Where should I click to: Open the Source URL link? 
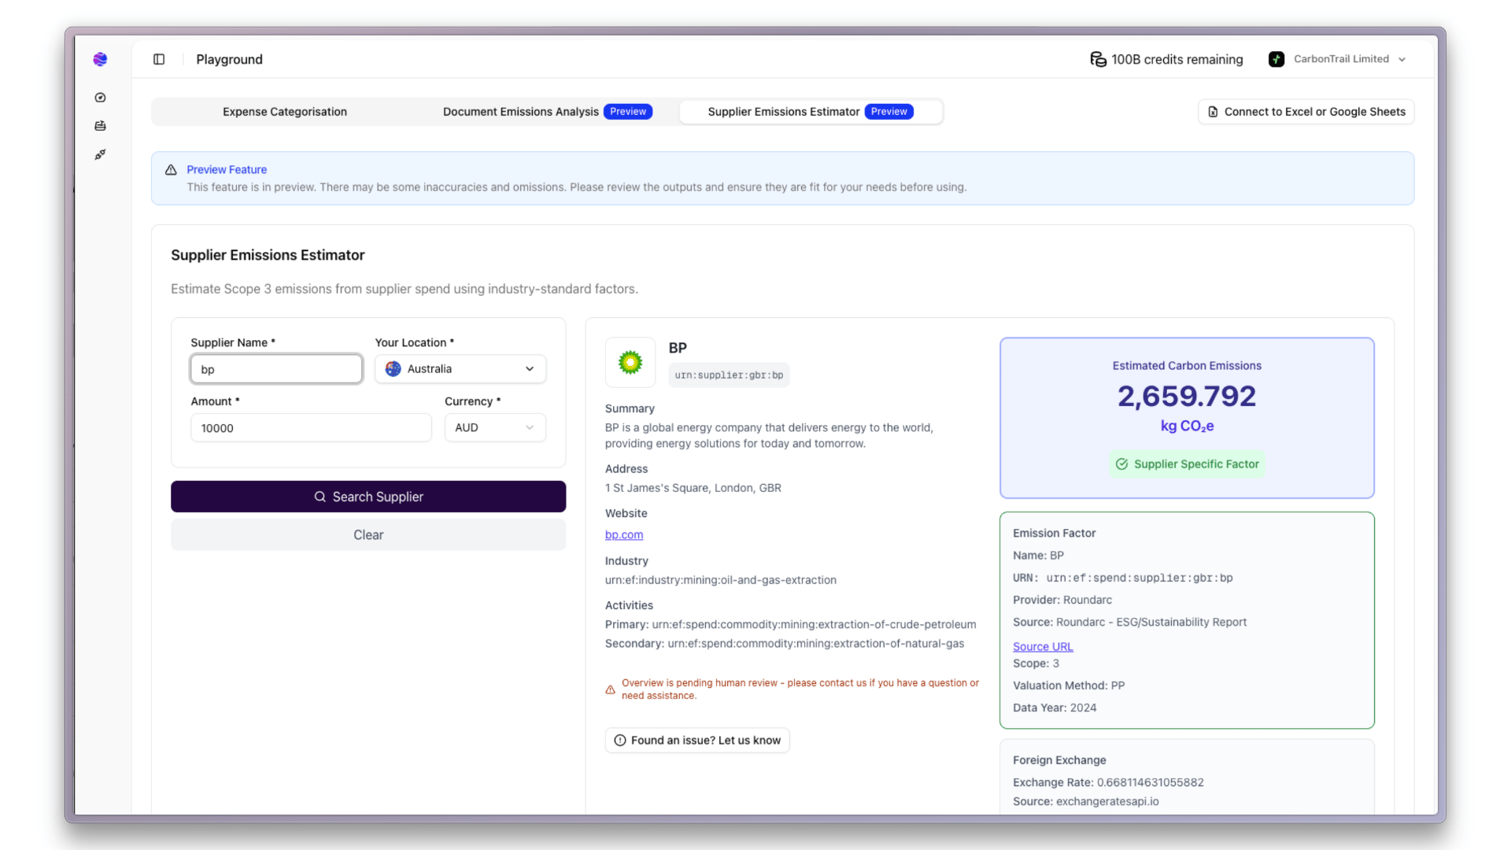[1042, 646]
